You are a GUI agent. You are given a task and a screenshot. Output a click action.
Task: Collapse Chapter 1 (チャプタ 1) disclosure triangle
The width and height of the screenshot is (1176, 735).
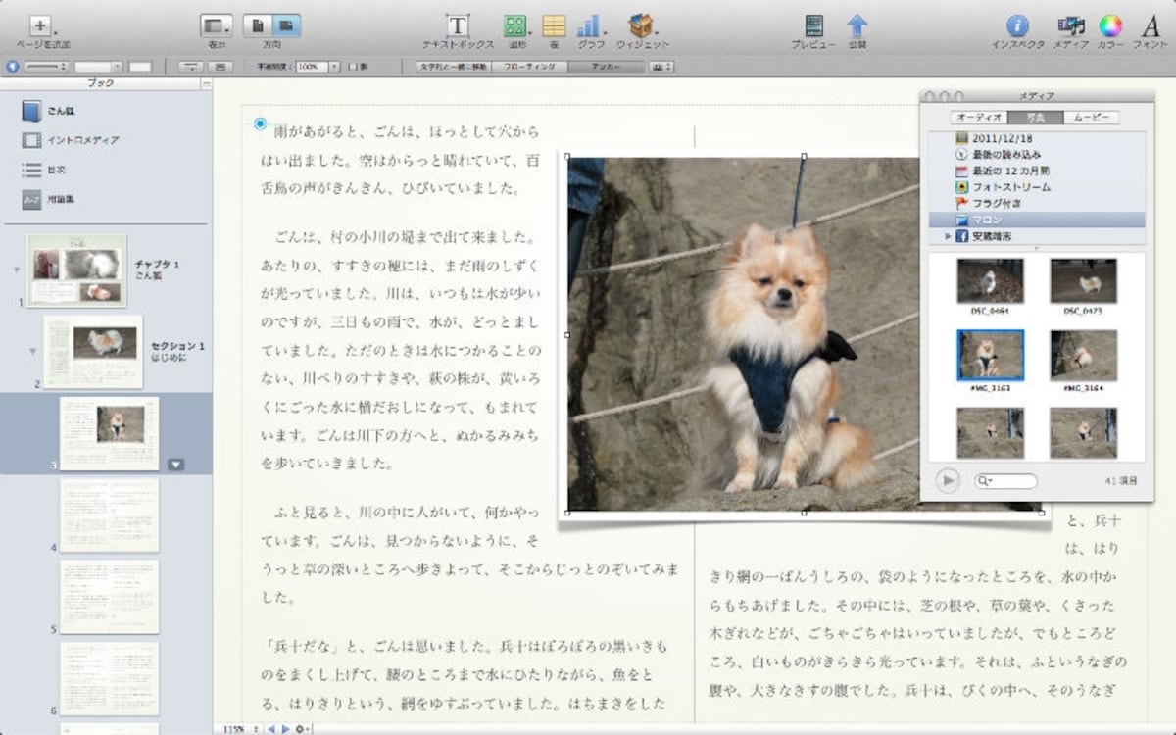pyautogui.click(x=17, y=270)
